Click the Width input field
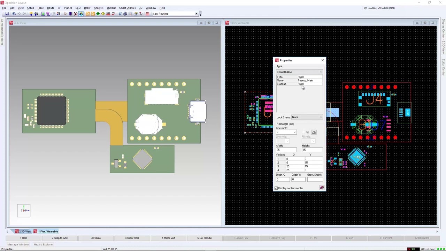446x251 pixels. pos(286,150)
